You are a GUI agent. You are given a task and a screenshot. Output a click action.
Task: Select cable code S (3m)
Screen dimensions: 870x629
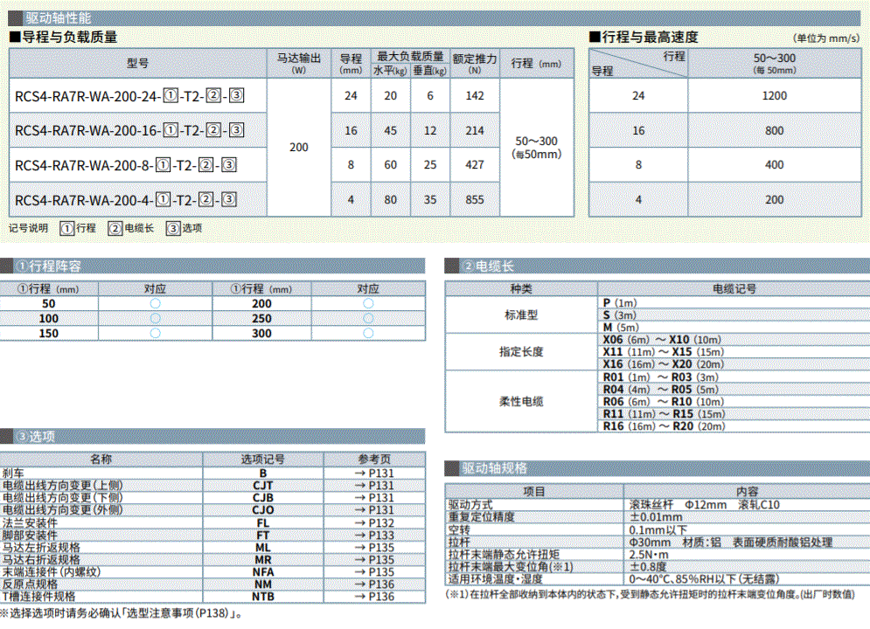(x=620, y=315)
